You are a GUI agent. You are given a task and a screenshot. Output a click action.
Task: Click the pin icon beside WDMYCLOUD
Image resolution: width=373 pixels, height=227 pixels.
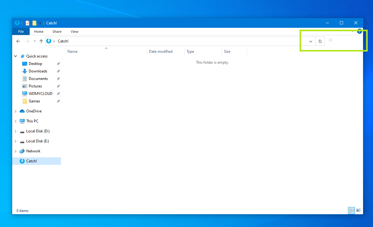pyautogui.click(x=58, y=94)
